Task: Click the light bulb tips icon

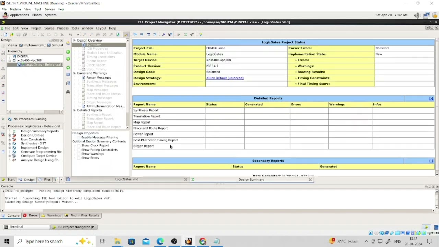Action: click(x=201, y=35)
